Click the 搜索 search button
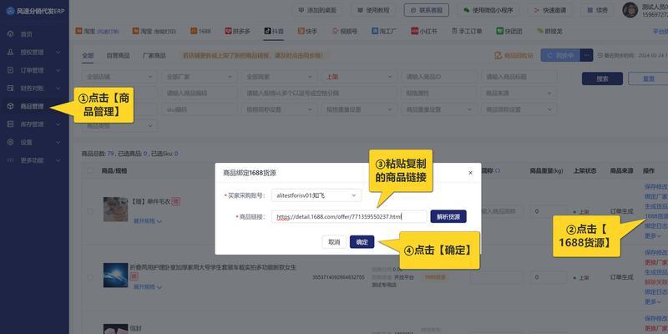The height and width of the screenshot is (334, 668). [x=602, y=78]
